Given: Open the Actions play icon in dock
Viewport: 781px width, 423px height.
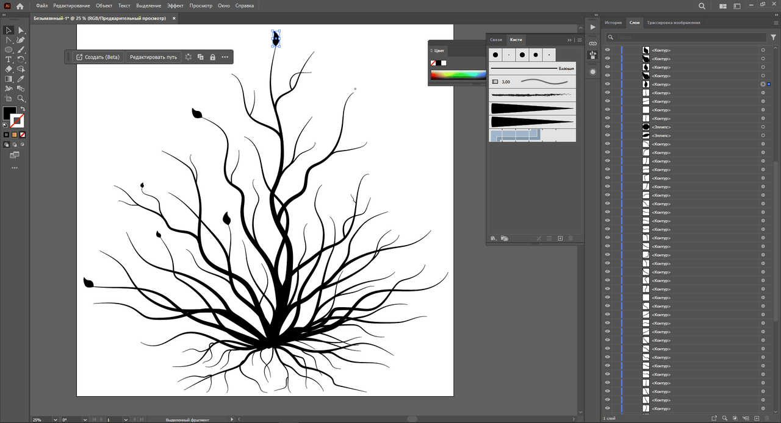Looking at the screenshot, I should (x=592, y=28).
